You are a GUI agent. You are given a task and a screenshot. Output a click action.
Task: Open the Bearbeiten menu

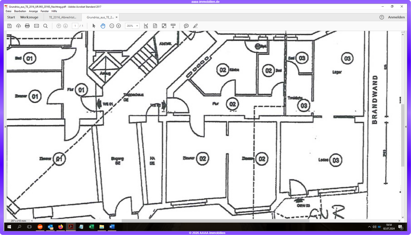pos(20,11)
